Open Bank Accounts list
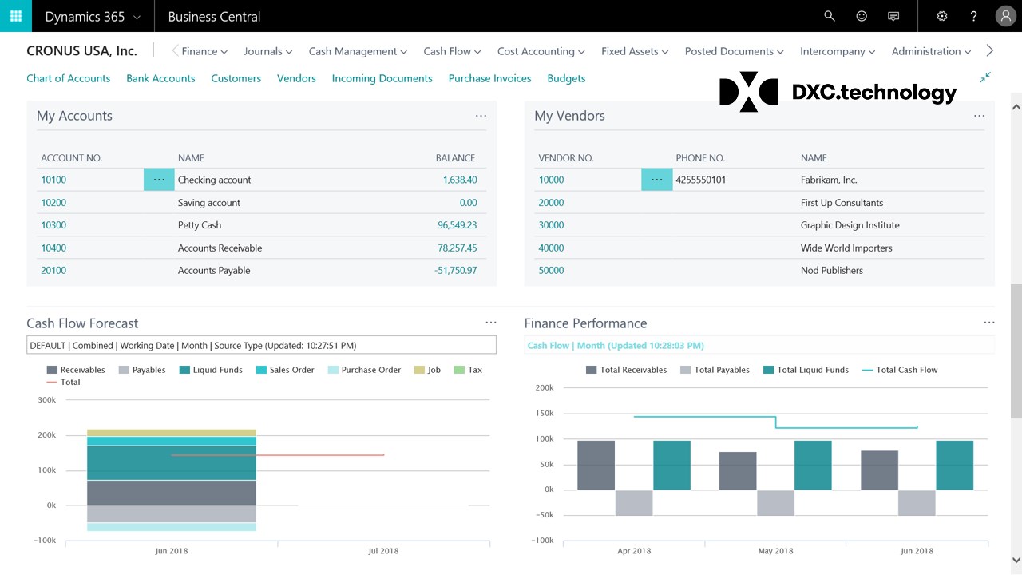This screenshot has height=575, width=1022. [160, 78]
